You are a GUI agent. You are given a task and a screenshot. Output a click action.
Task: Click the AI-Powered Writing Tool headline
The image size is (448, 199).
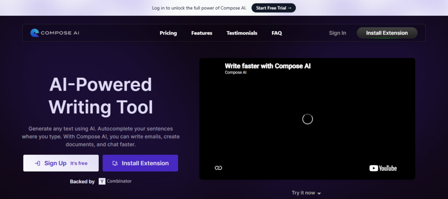pyautogui.click(x=101, y=96)
